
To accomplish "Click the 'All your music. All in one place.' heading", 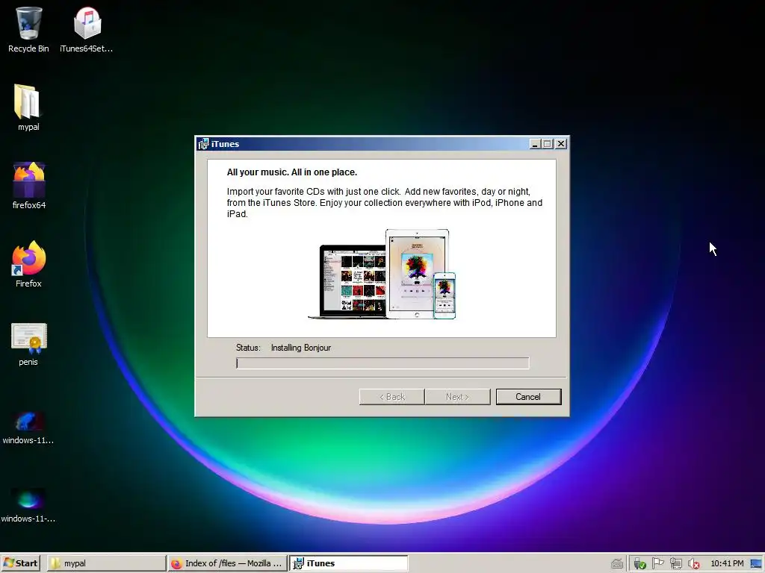I will tap(292, 172).
